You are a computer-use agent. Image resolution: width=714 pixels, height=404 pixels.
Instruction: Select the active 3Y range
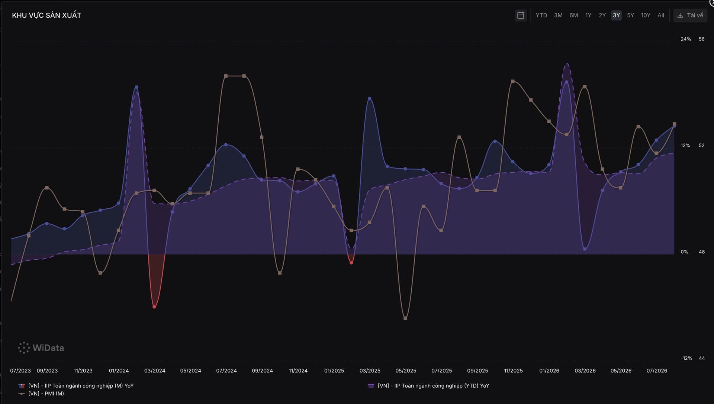(x=617, y=15)
